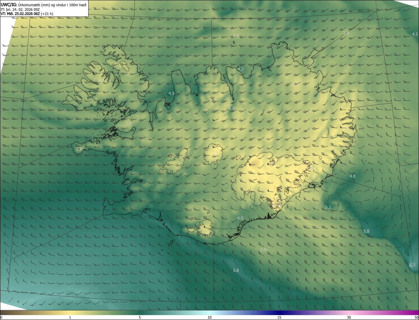Click the precipitation value 5.1 on the map
This screenshot has width=419, height=320.
click(328, 207)
